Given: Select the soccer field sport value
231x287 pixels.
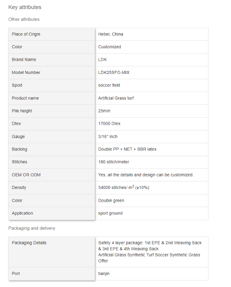Looking at the screenshot, I should coord(109,85).
